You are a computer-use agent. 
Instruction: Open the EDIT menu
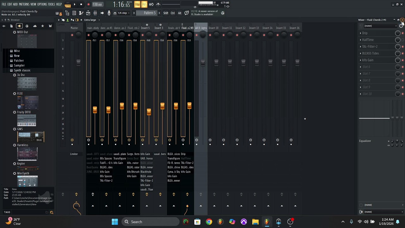click(10, 4)
